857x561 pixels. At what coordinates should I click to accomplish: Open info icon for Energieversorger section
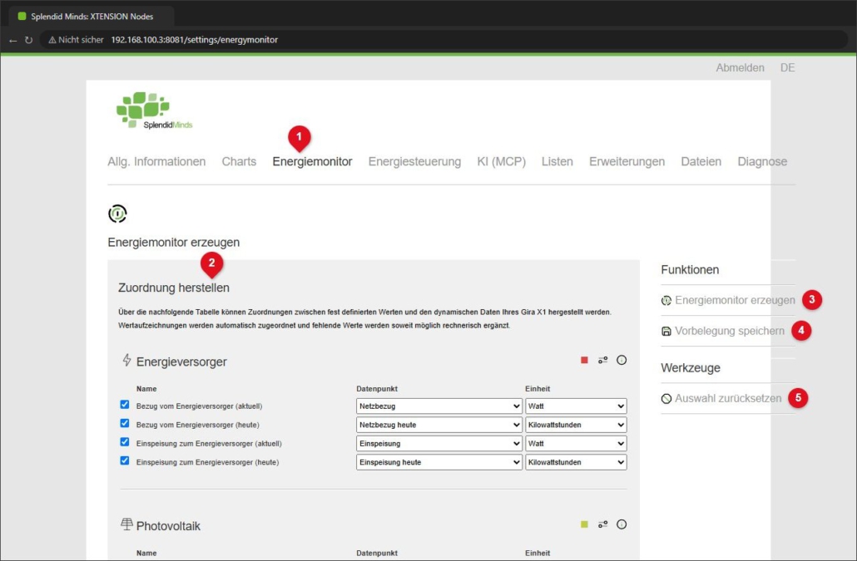(622, 360)
